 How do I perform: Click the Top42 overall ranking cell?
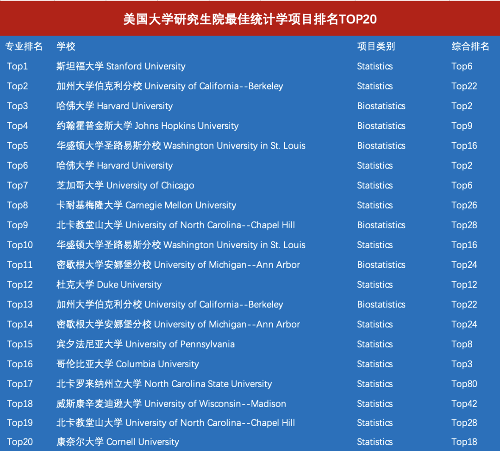[x=464, y=404]
